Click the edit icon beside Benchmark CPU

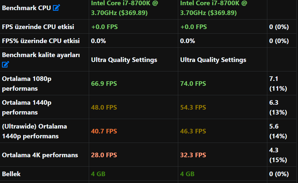coord(56,8)
